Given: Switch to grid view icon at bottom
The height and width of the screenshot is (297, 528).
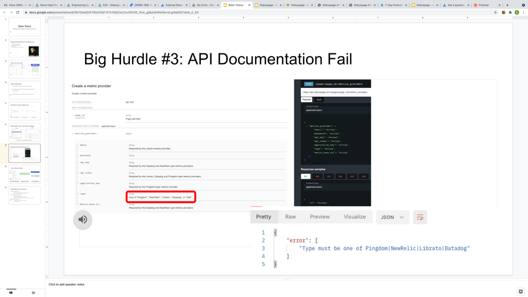Looking at the screenshot, I should [x=33, y=293].
